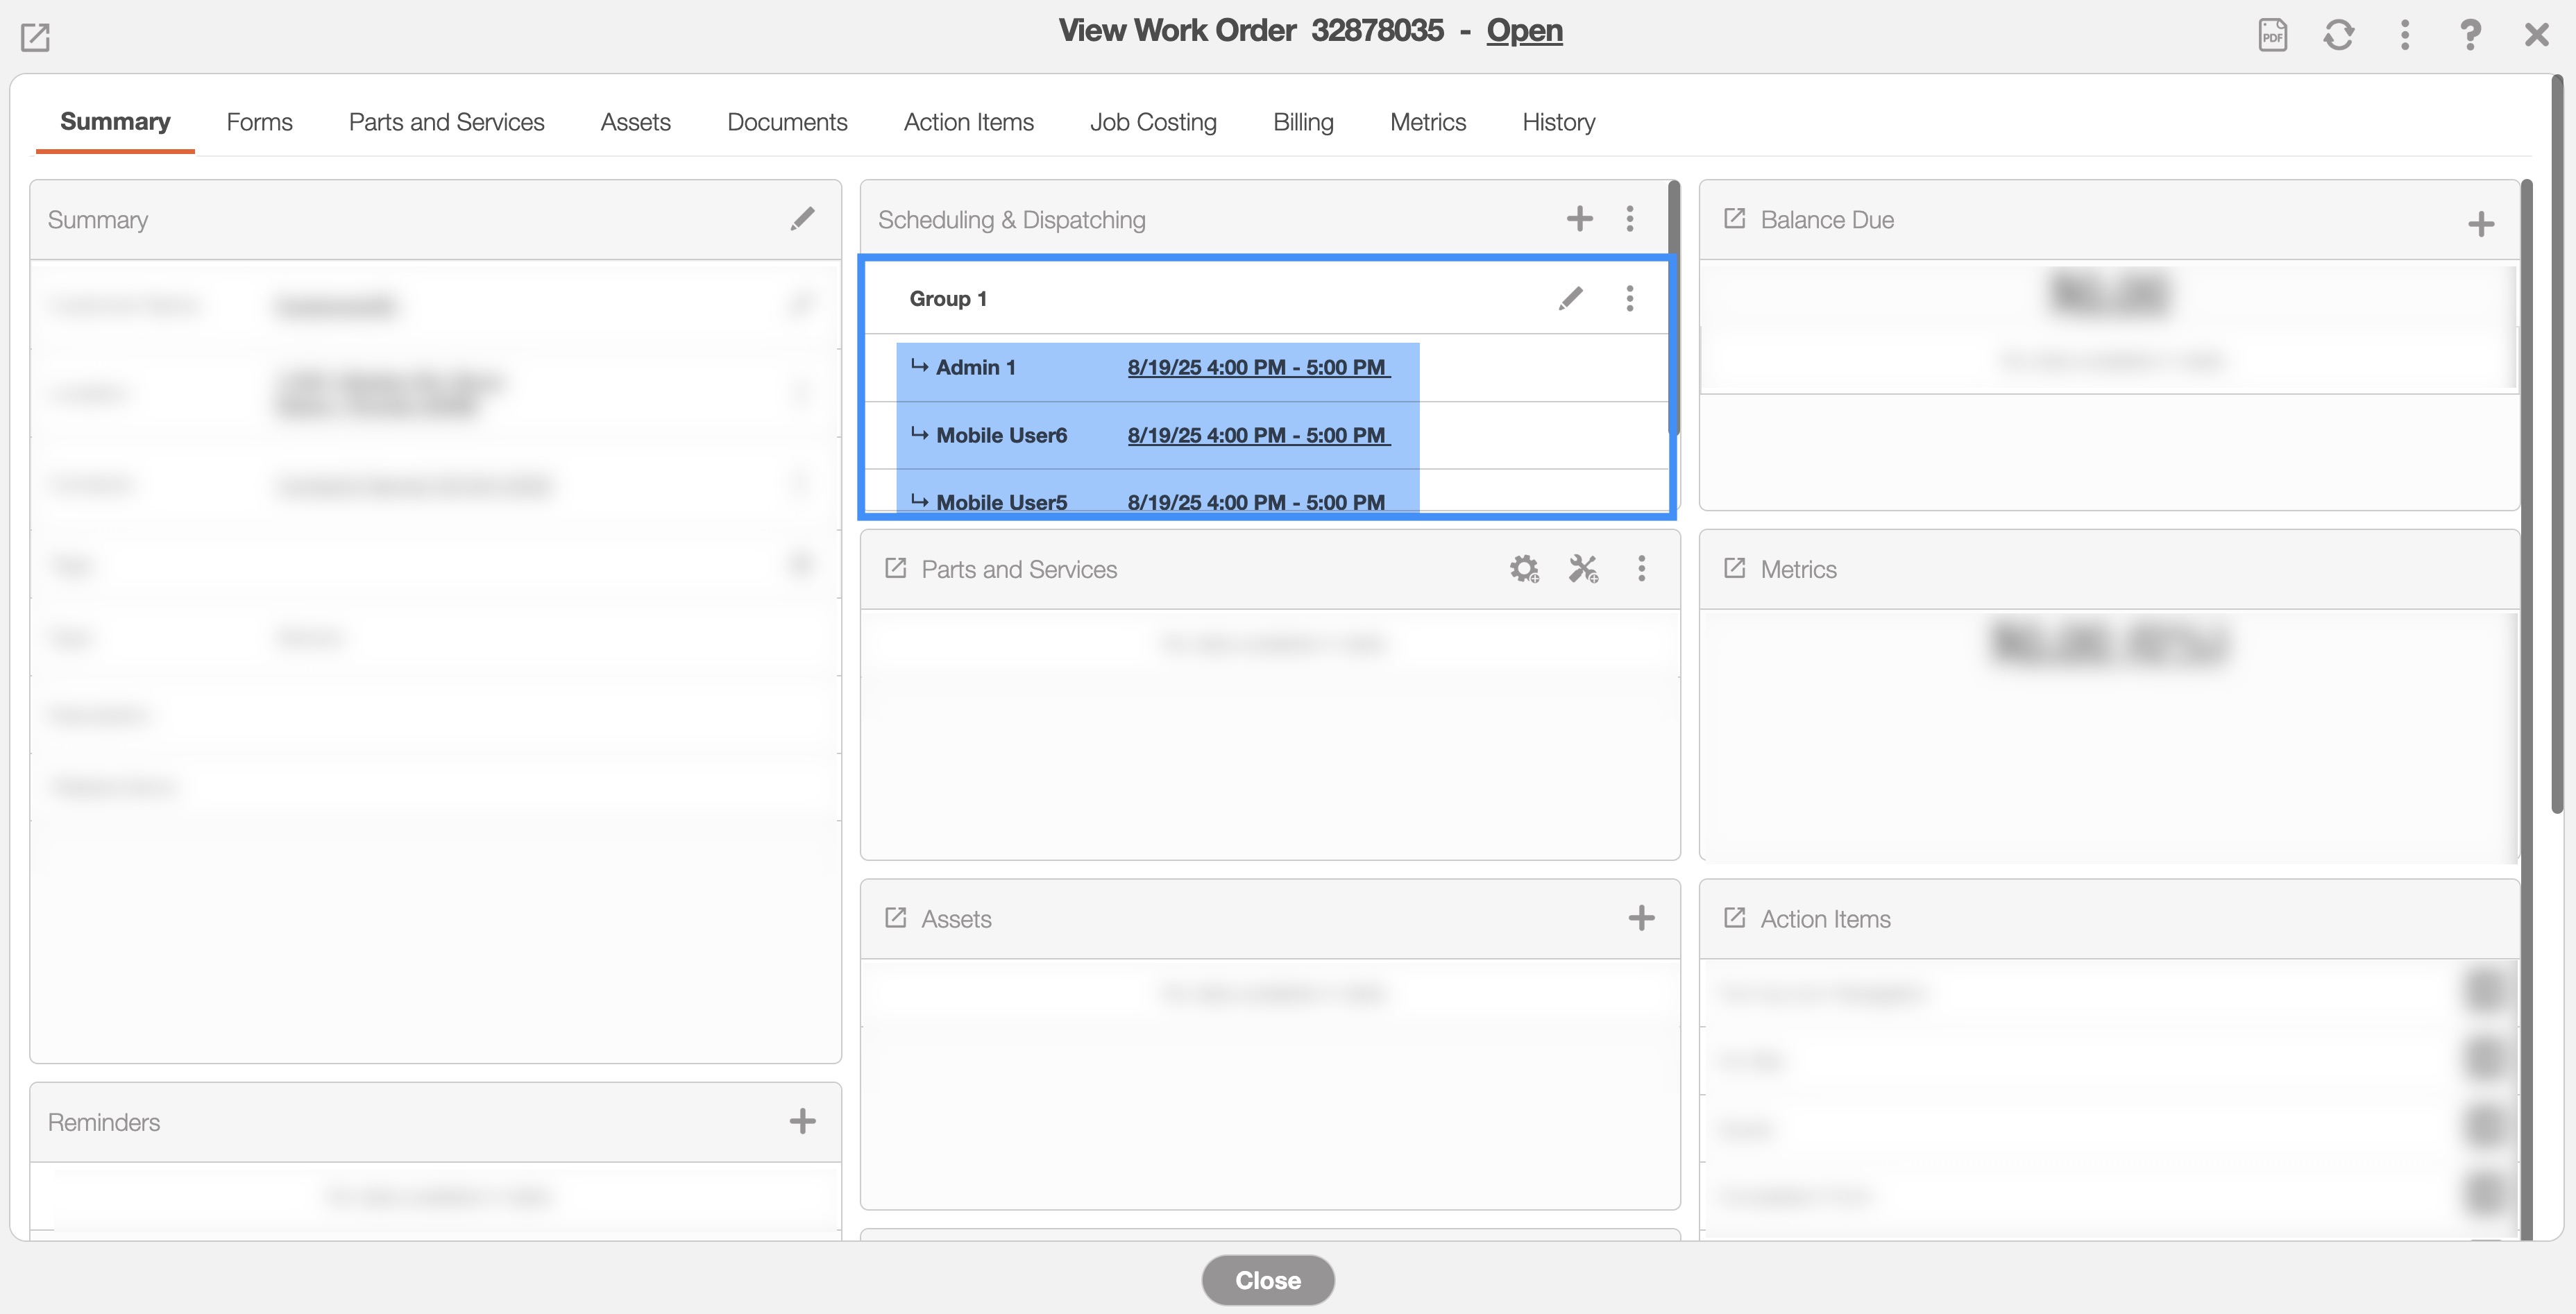Open Parts and Services panel options menu
Image resolution: width=2576 pixels, height=1314 pixels.
(x=1641, y=569)
